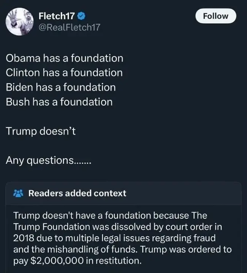Click note line 'Trump Foundation was dissolved by court order'

[118, 227]
